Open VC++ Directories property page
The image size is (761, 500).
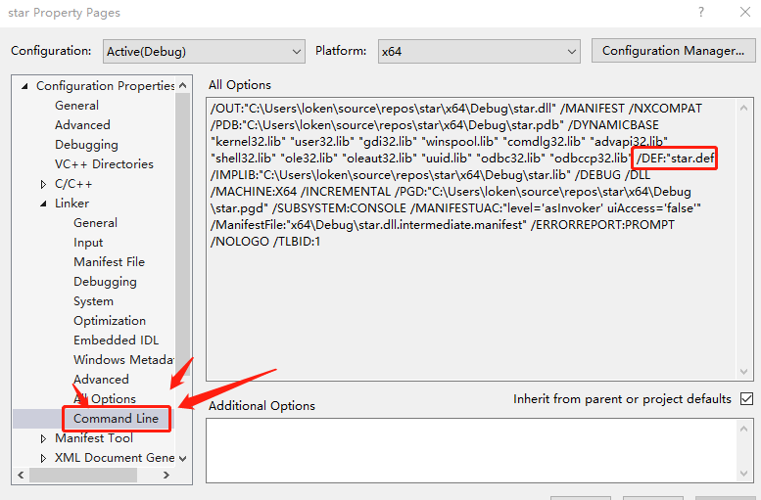click(104, 164)
